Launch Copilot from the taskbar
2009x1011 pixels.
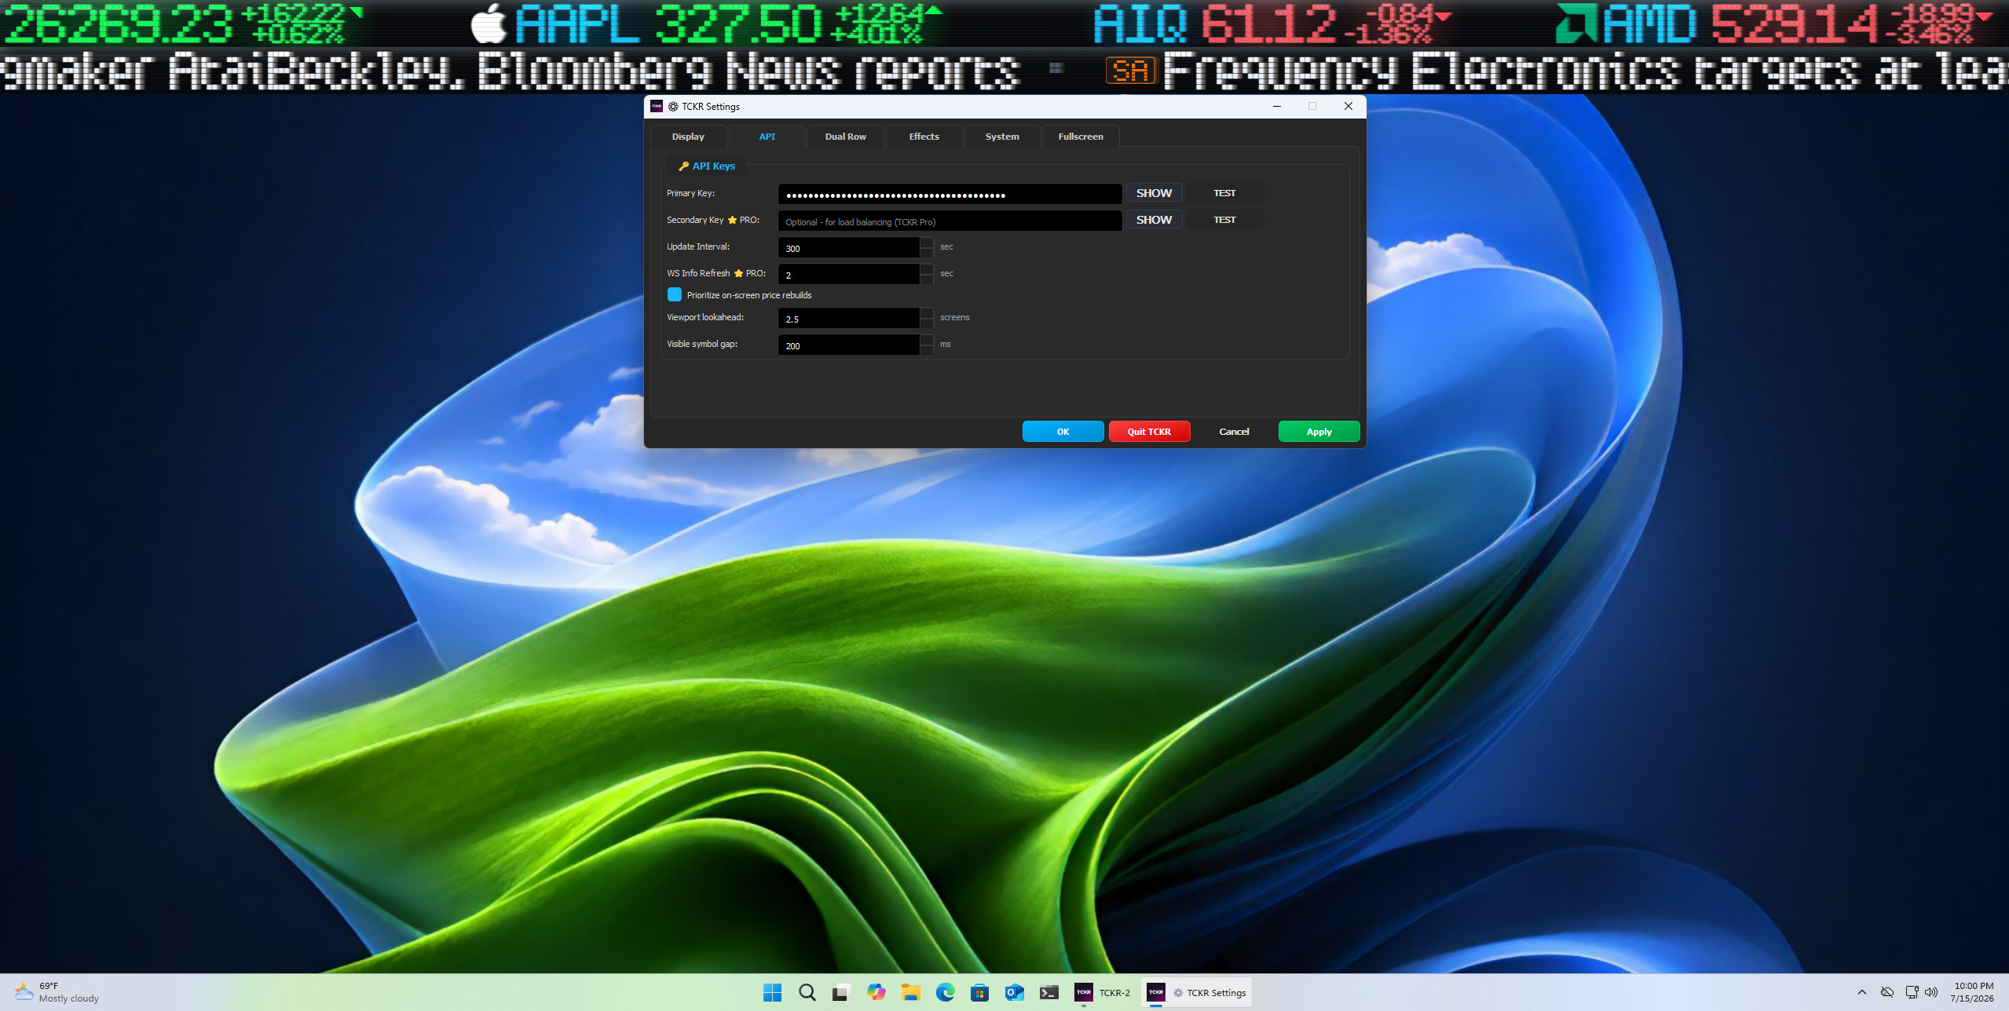click(876, 992)
